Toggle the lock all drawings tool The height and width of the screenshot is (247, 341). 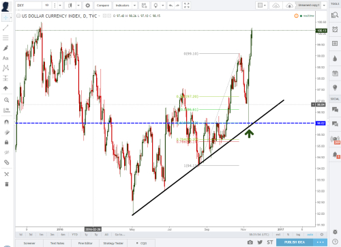click(x=7, y=143)
